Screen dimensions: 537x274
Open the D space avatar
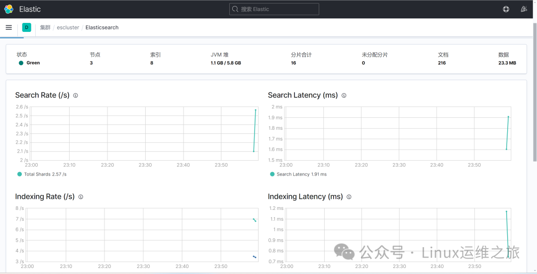(x=27, y=27)
